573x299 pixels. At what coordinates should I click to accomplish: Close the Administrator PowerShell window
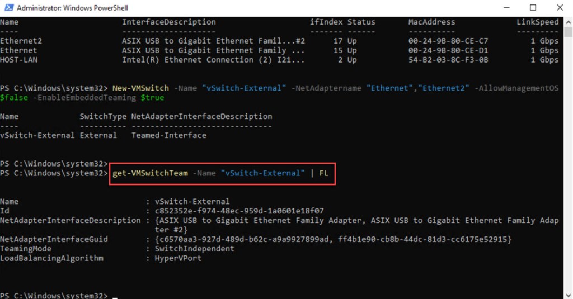click(558, 8)
